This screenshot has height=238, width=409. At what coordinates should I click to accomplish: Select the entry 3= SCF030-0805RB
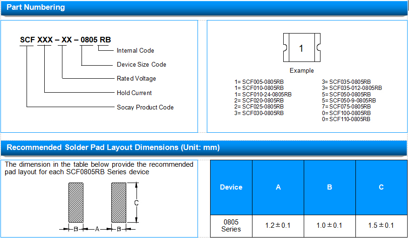[259, 113]
